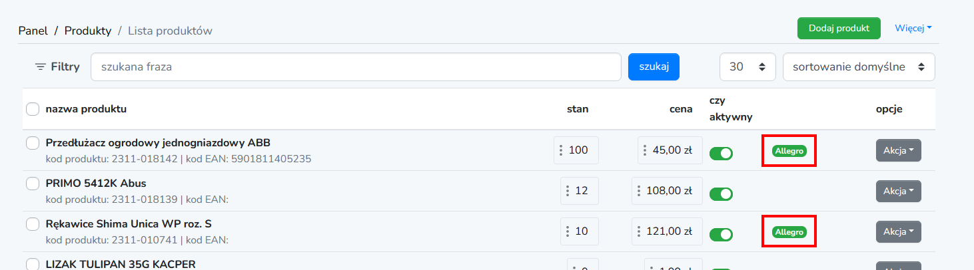
Task: Open the Filtry filter icon
Action: [x=41, y=67]
